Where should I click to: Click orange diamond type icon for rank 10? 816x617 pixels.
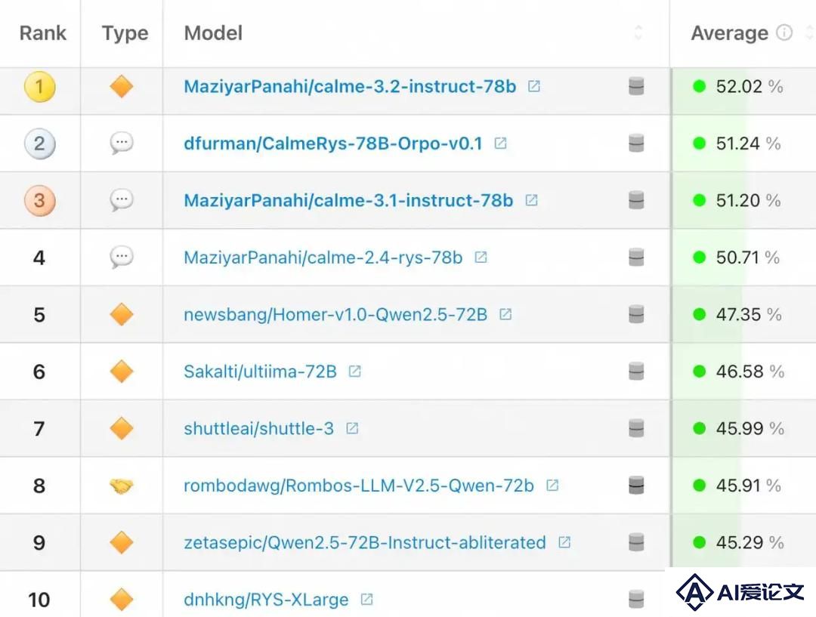(x=122, y=600)
